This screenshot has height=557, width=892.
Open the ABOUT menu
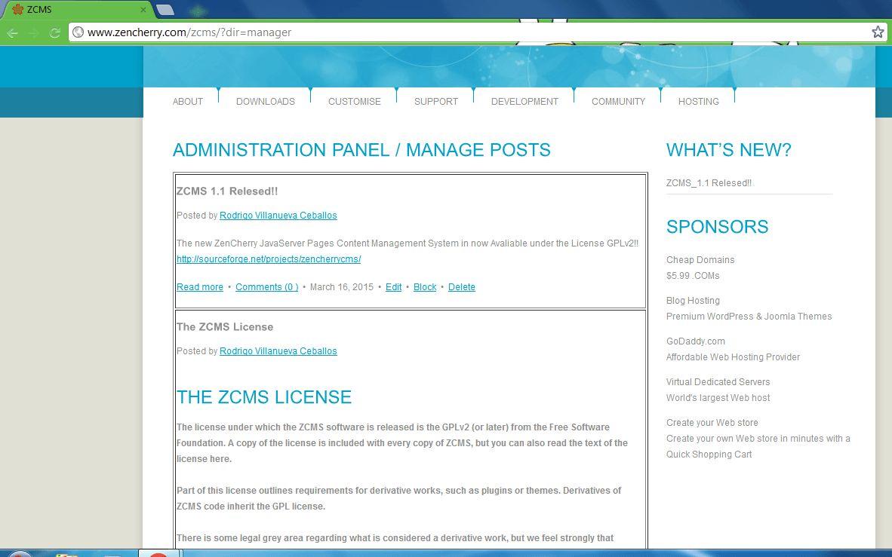click(188, 102)
